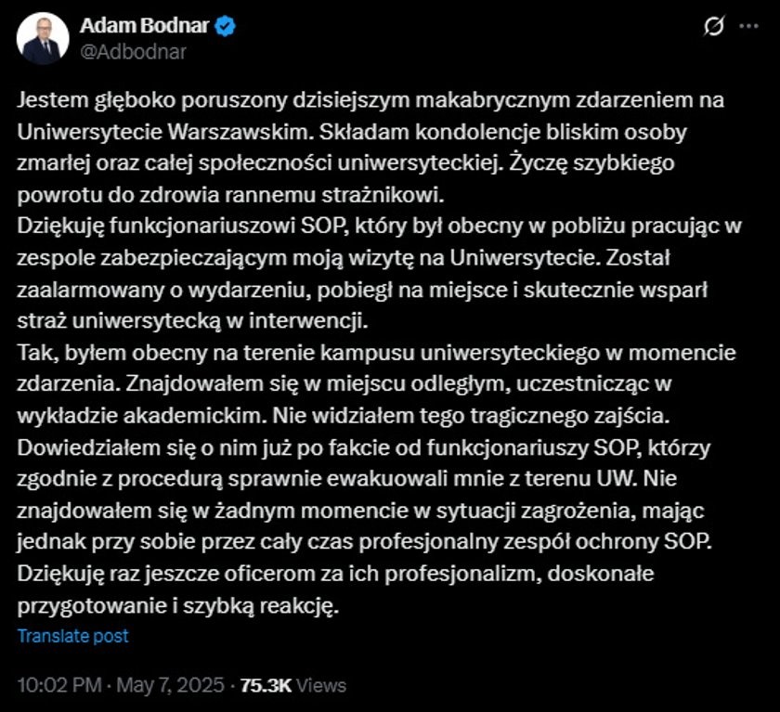The width and height of the screenshot is (780, 712).
Task: Open the Adam Bodnar display name
Action: tap(144, 26)
